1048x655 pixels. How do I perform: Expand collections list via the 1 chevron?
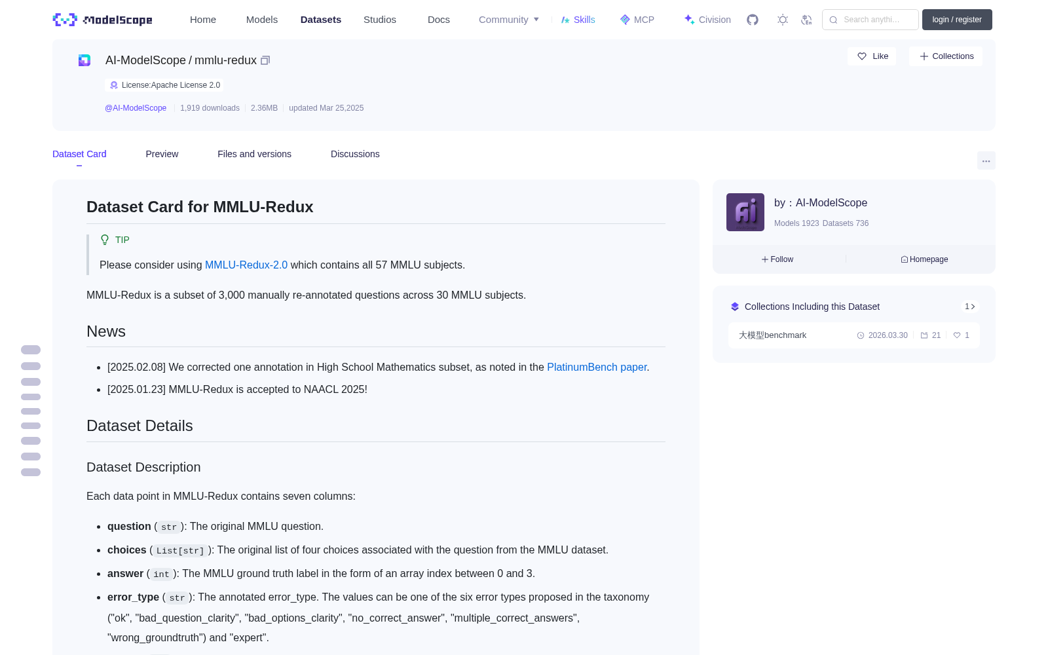tap(970, 307)
